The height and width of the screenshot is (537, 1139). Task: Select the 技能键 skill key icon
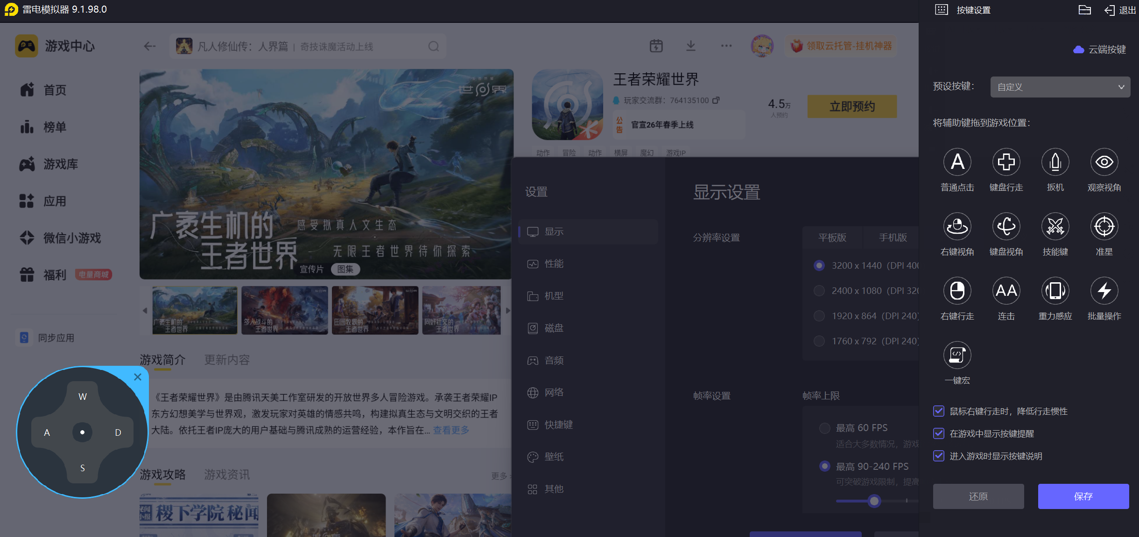(1055, 226)
